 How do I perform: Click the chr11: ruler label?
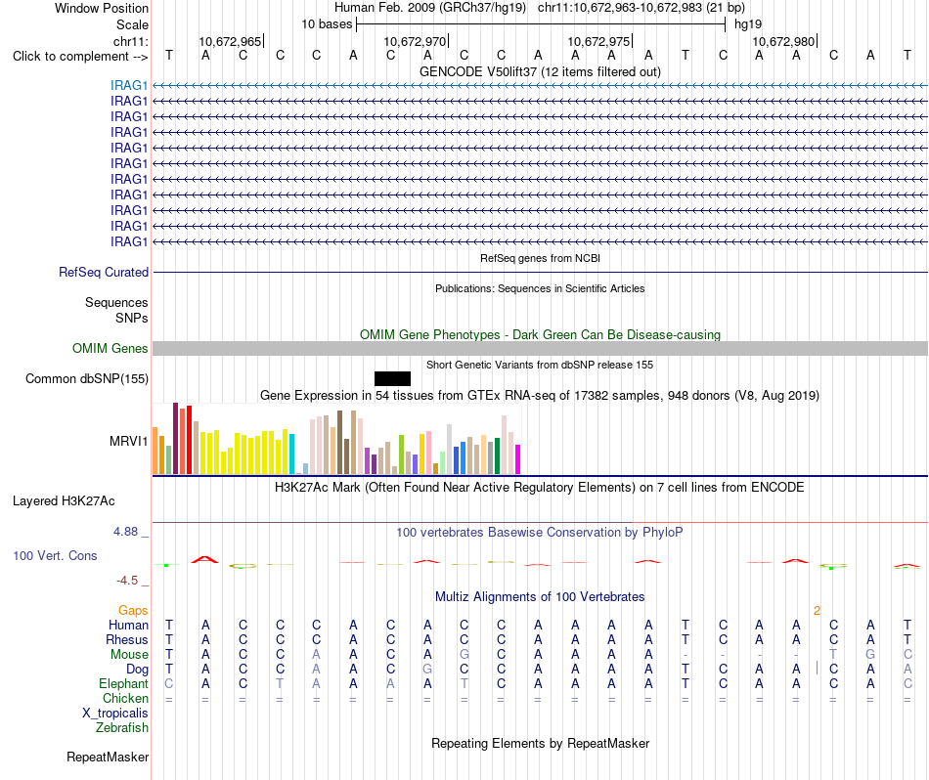coord(130,41)
